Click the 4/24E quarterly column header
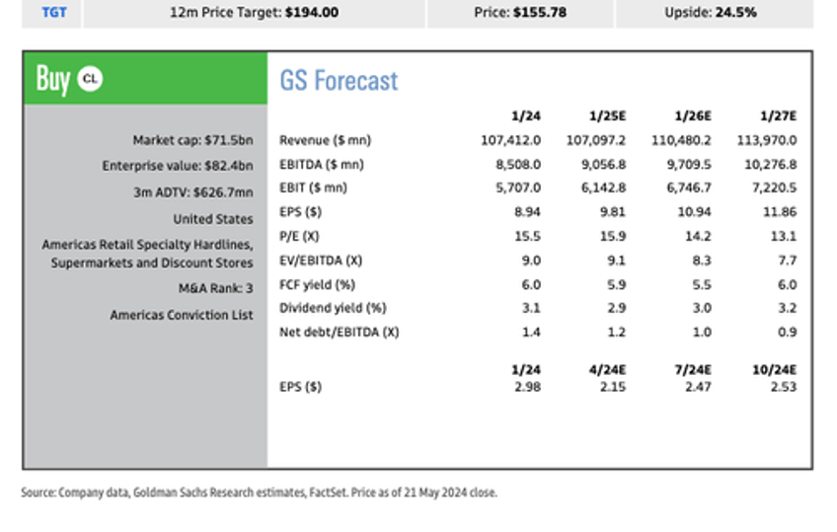Screen dimensions: 837x532 [x=608, y=368]
